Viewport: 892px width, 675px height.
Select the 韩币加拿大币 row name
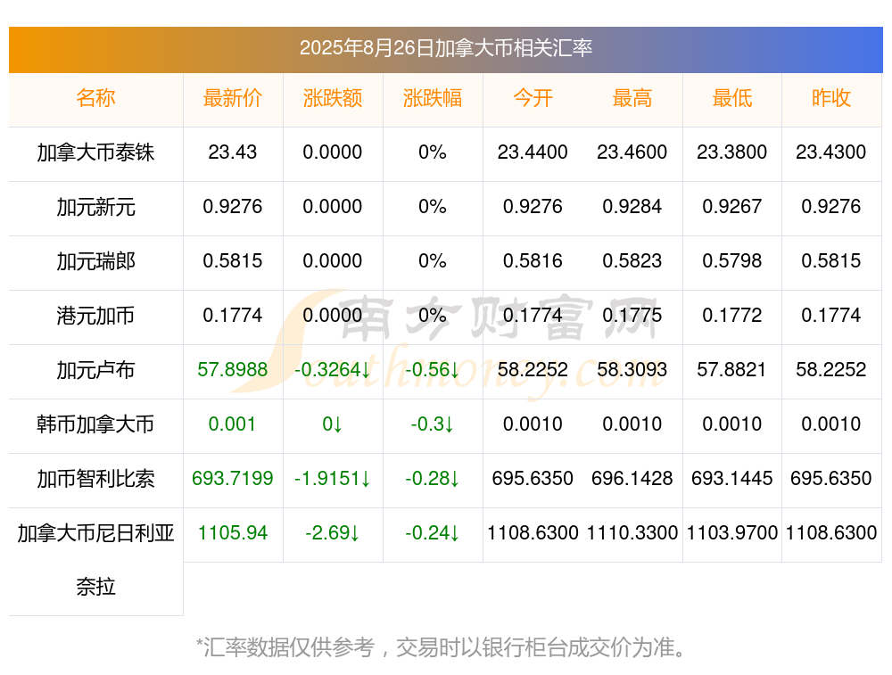[x=95, y=424]
